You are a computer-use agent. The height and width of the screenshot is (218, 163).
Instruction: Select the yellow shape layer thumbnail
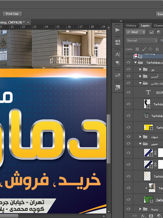148,127
